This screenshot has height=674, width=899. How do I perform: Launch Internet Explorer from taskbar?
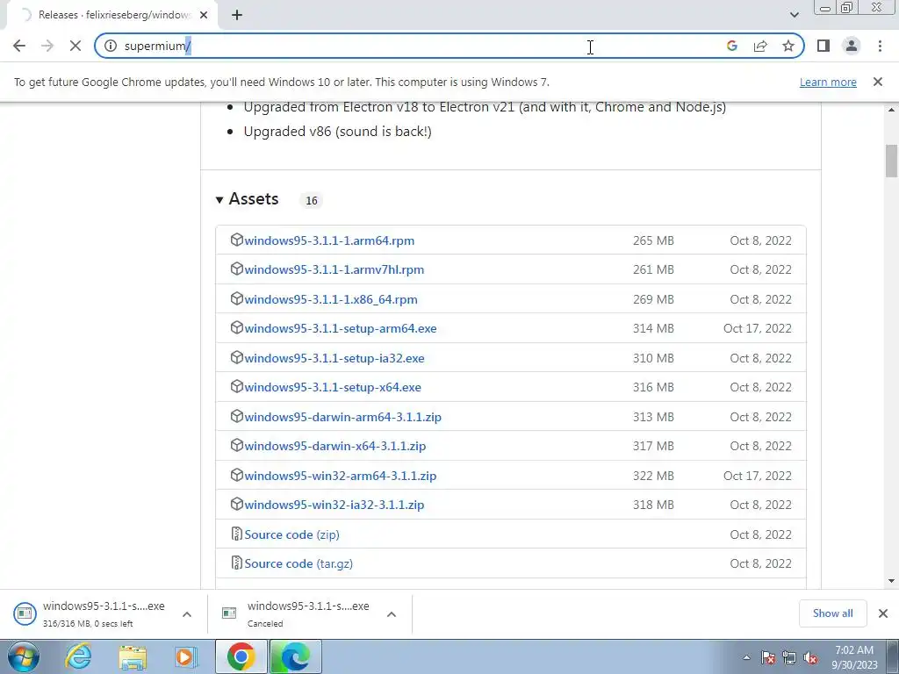coord(78,656)
